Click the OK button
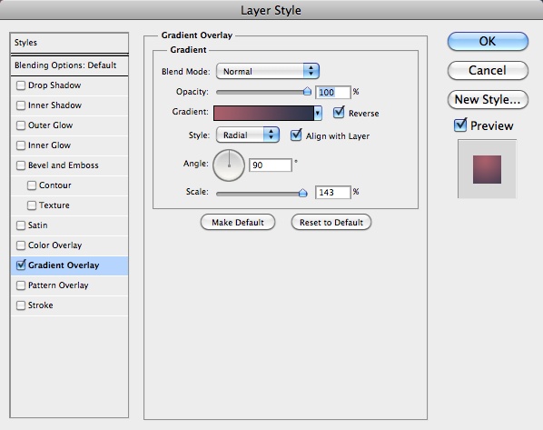 488,41
